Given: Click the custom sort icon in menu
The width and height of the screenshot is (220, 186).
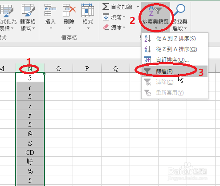Looking at the screenshot, I should coord(147,60).
